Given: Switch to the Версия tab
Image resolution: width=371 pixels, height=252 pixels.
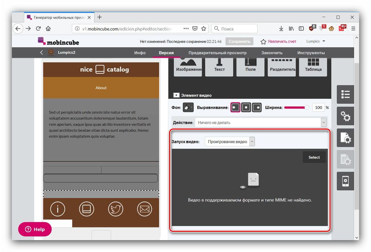Looking at the screenshot, I should tap(166, 53).
